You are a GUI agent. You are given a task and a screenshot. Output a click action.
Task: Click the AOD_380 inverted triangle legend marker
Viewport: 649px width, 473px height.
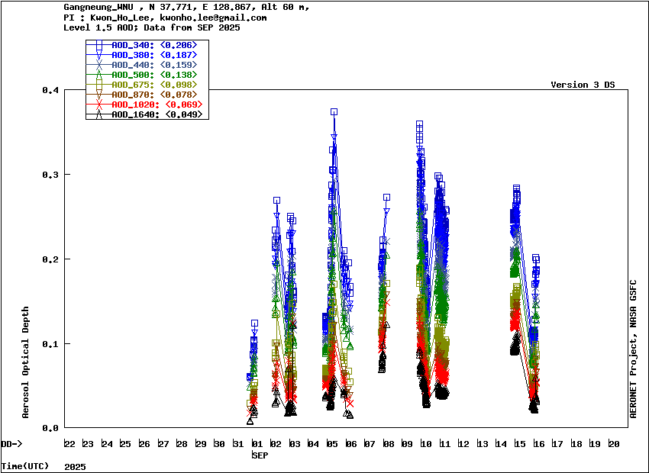click(99, 56)
